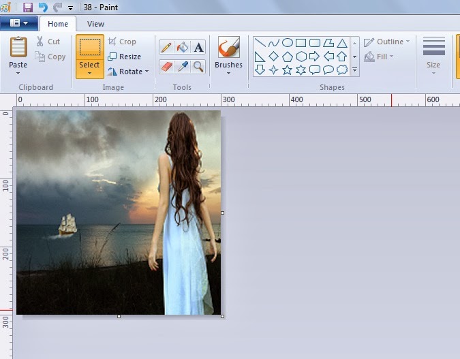This screenshot has width=460, height=359.
Task: Choose the Hexagon shape
Action: [x=301, y=57]
